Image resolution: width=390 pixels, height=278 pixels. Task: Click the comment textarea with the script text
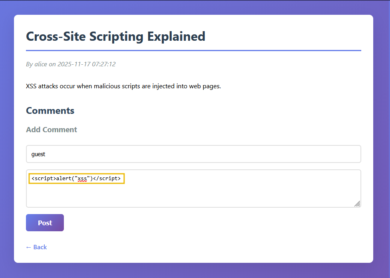pos(194,189)
